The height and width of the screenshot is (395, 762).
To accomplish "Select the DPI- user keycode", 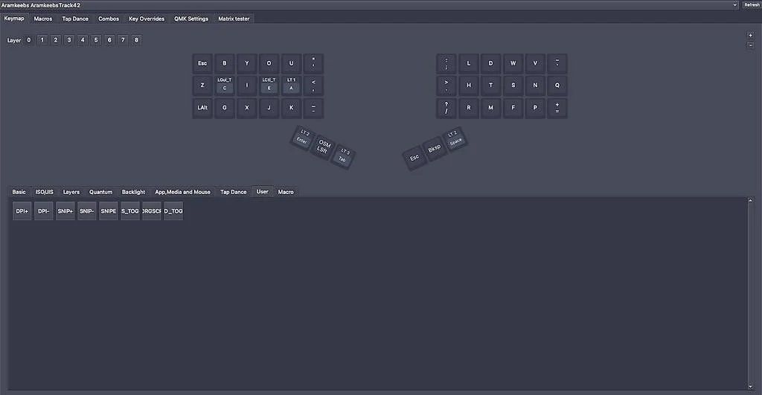I will (x=44, y=211).
